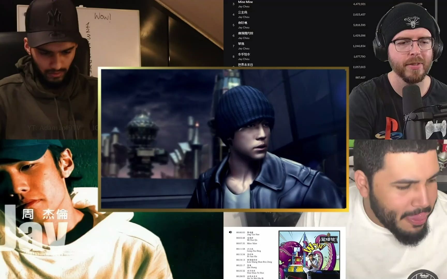Image resolution: width=447 pixels, height=279 pixels.
Task: Click play count 2,057,603
Action: click(359, 67)
